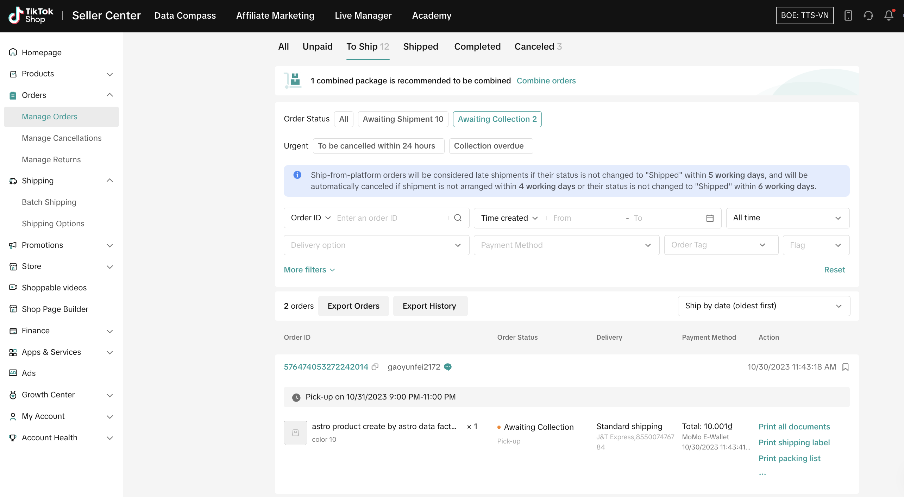Click the order ID search magnifier

pyautogui.click(x=458, y=218)
